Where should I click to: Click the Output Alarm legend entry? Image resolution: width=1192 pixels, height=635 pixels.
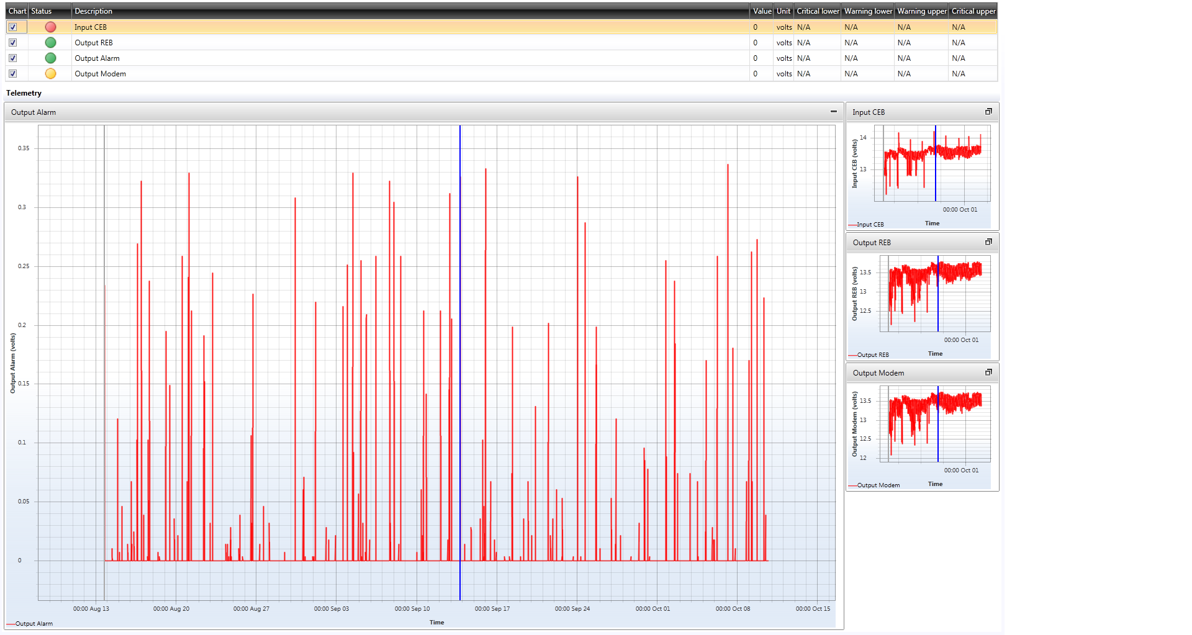point(34,624)
